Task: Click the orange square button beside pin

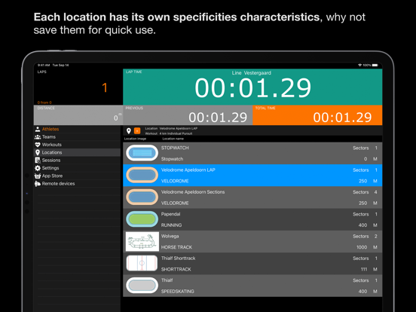Action: 137,131
